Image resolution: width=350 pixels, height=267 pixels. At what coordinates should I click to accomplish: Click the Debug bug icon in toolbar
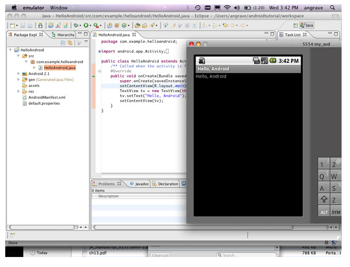(x=76, y=25)
